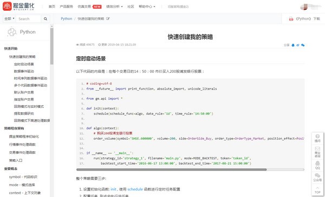Open 交易事件处理函数 sidebar entry
This screenshot has height=197, width=325.
coord(22,152)
